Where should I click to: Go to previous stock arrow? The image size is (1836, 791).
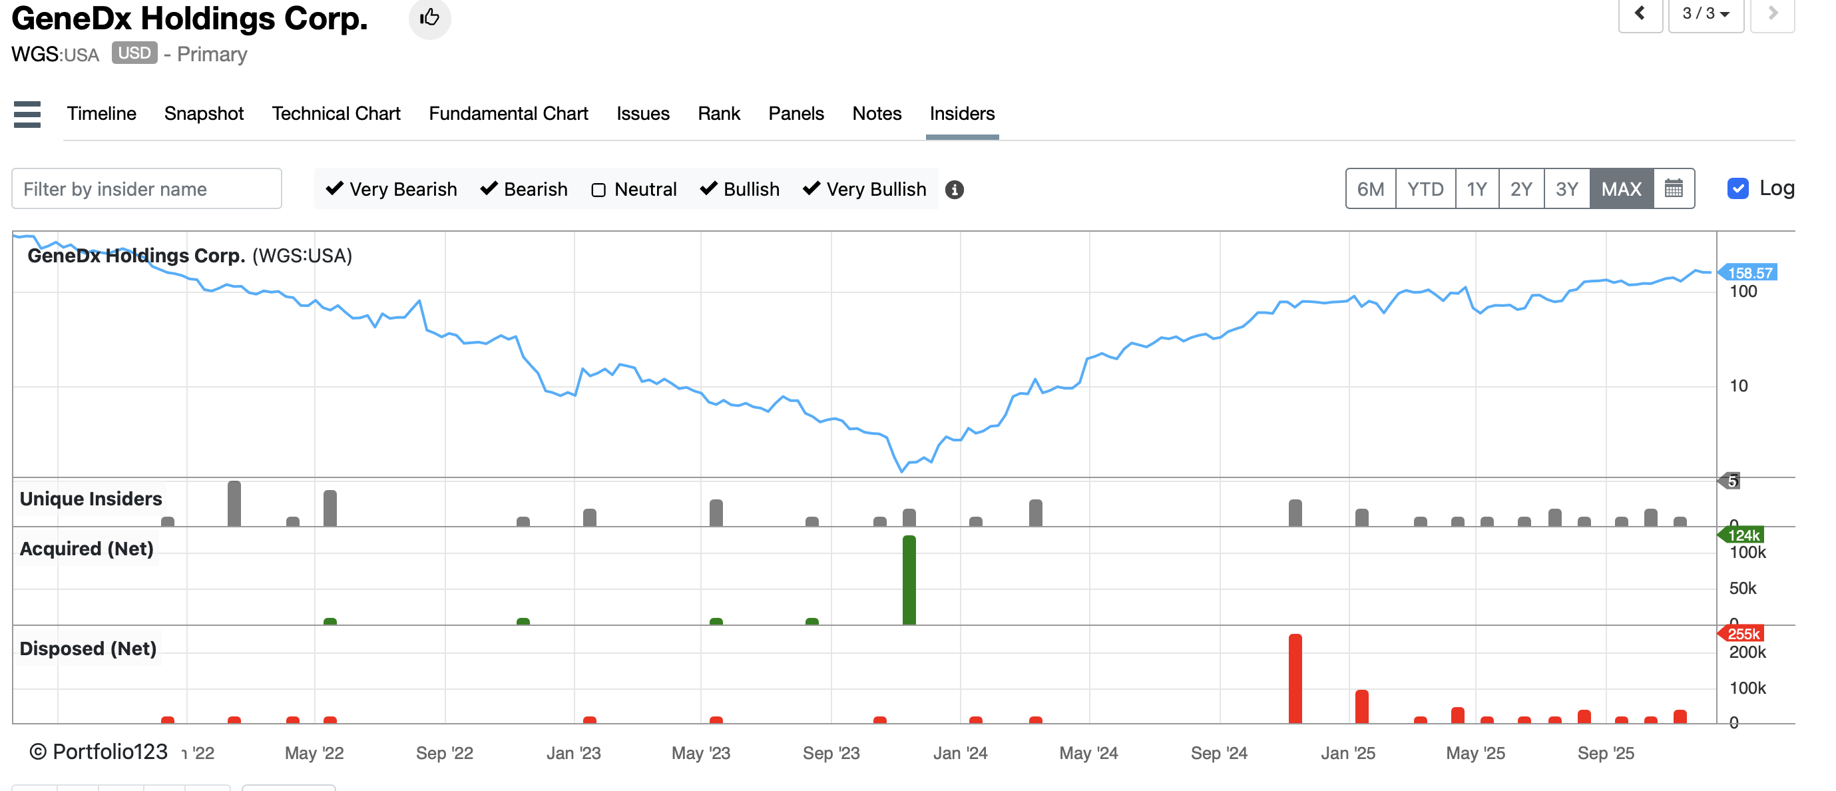(x=1639, y=13)
